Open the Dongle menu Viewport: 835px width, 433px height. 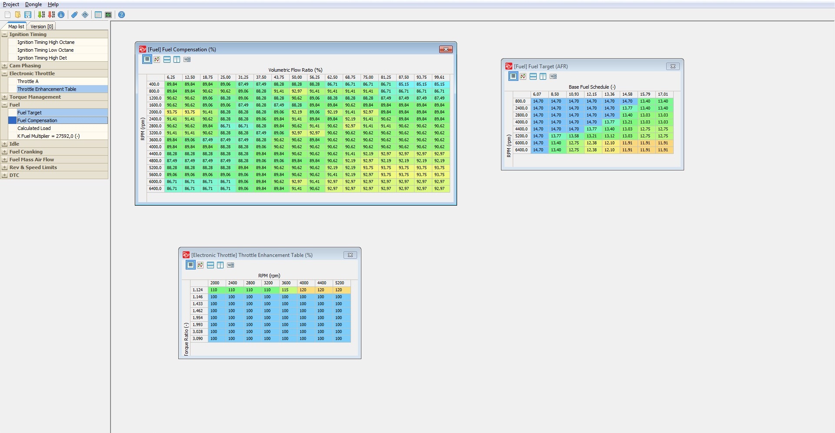point(33,4)
